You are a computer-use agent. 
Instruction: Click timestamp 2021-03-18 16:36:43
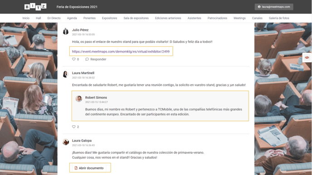pyautogui.click(x=83, y=145)
